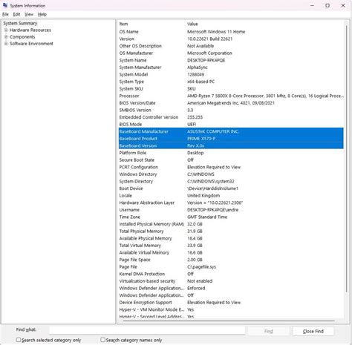Select the Total Physical Memory row

[x=231, y=231]
